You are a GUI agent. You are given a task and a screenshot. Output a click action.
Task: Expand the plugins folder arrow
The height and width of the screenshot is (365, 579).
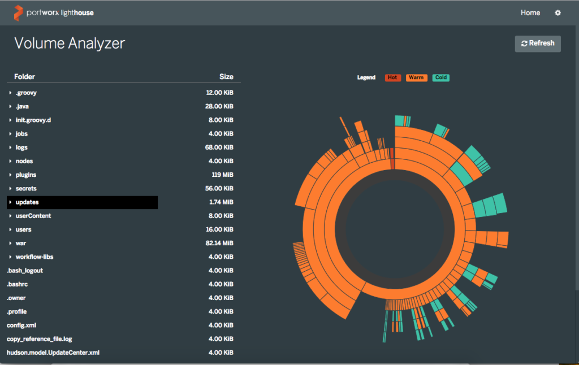coord(10,175)
